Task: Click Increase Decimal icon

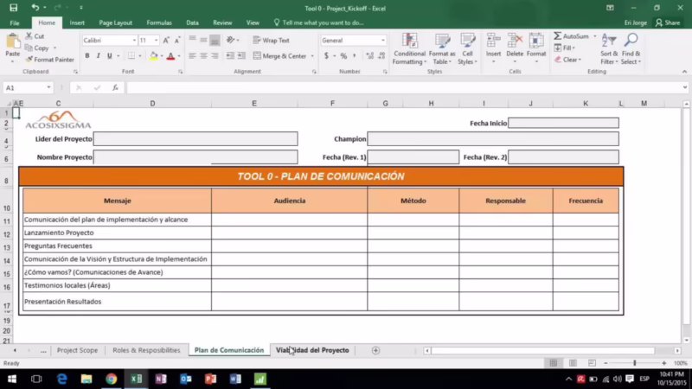Action: (370, 56)
